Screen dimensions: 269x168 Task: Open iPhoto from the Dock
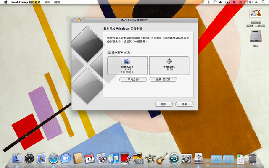click(x=138, y=159)
